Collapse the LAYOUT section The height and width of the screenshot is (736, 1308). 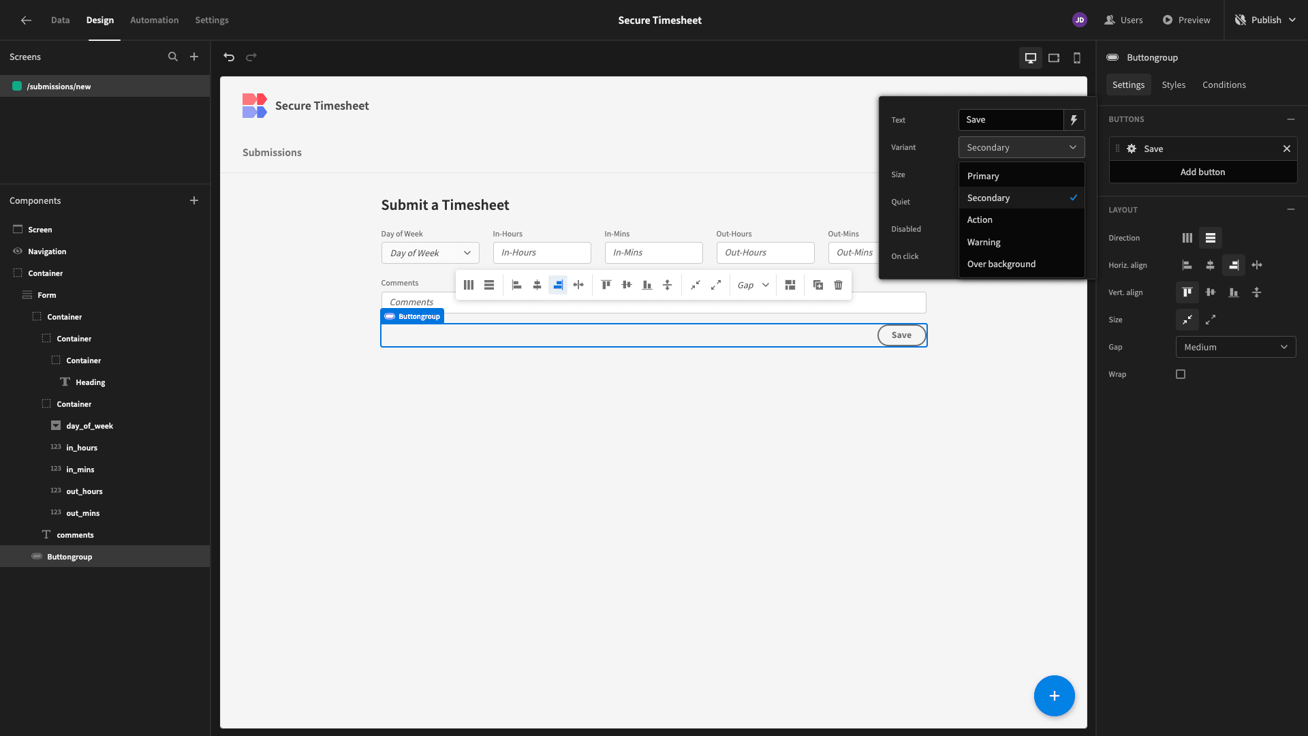click(x=1291, y=210)
